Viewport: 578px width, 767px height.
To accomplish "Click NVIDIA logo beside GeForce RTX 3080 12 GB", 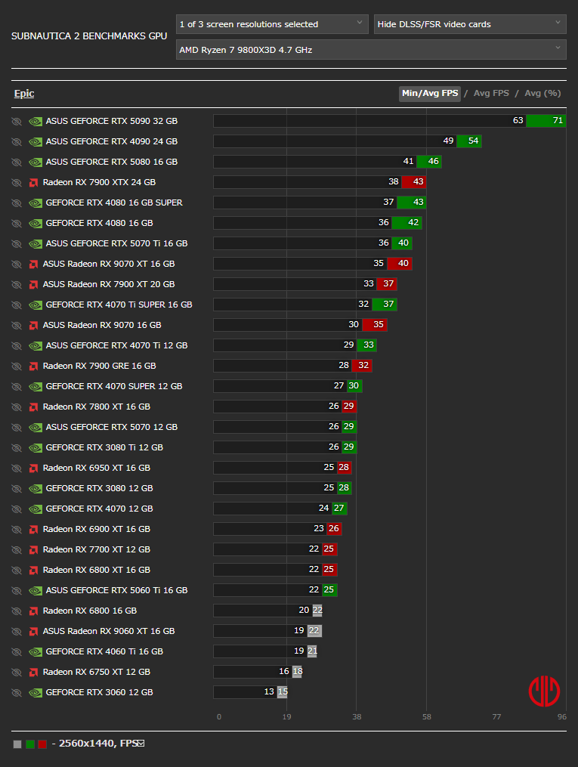I will pos(36,489).
